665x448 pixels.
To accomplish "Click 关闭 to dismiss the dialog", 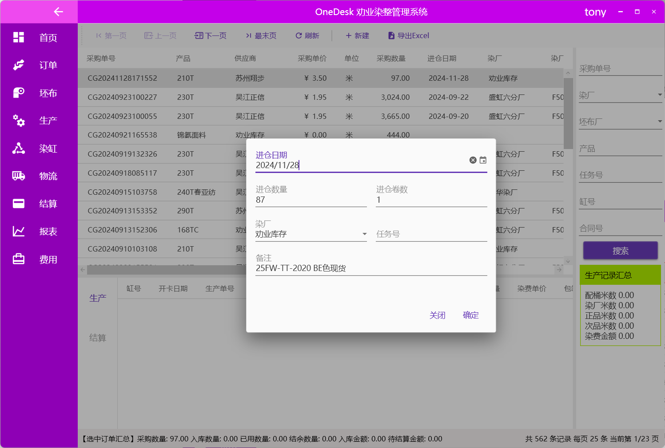I will pos(437,315).
